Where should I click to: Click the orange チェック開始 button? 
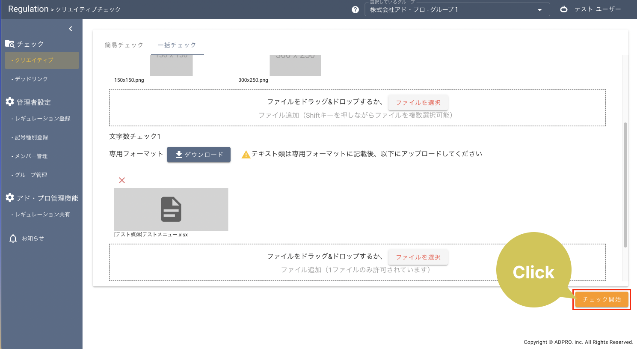(x=601, y=299)
